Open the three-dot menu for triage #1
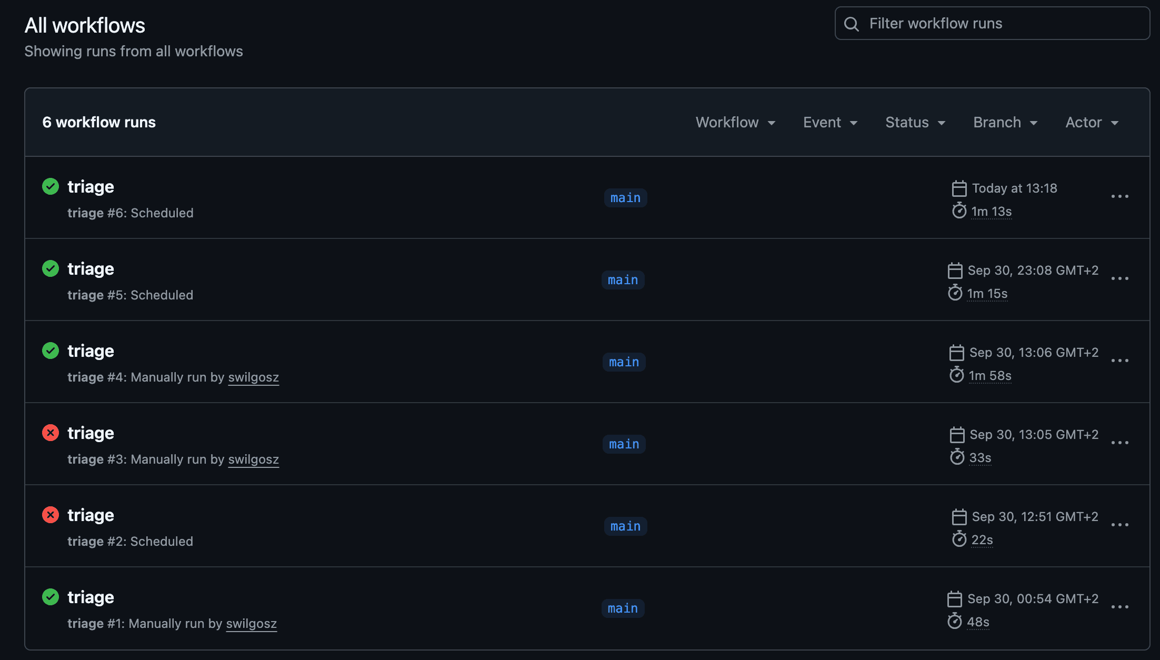The image size is (1160, 660). point(1120,607)
